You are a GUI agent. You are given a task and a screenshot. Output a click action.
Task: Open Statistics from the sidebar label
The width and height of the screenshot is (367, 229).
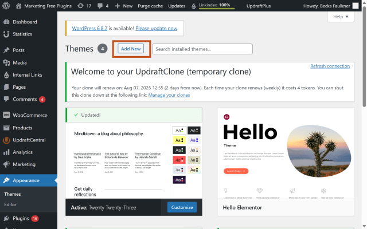point(22,34)
